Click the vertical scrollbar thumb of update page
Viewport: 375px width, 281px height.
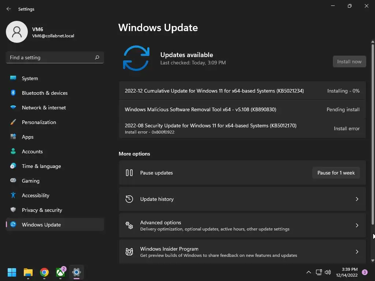(x=372, y=134)
